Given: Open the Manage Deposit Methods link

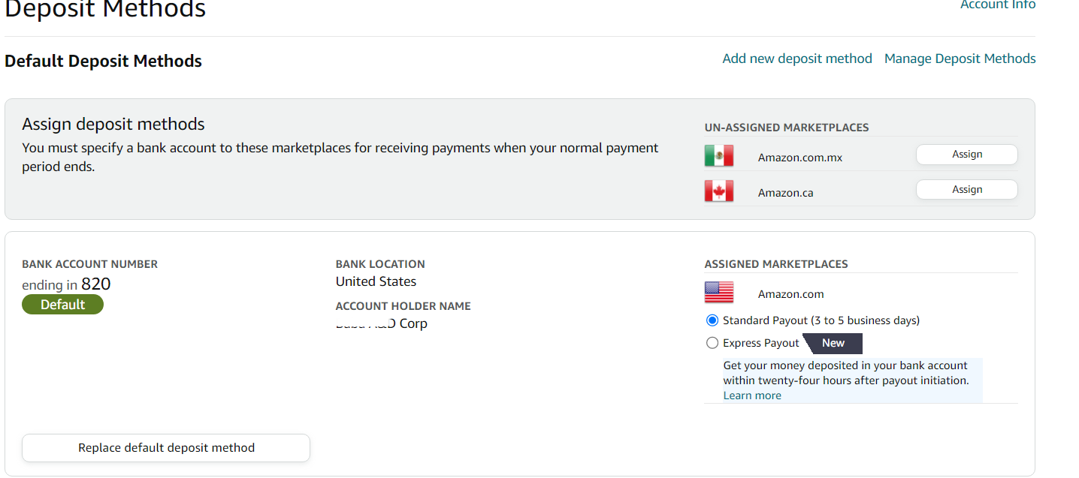Looking at the screenshot, I should click(x=960, y=59).
